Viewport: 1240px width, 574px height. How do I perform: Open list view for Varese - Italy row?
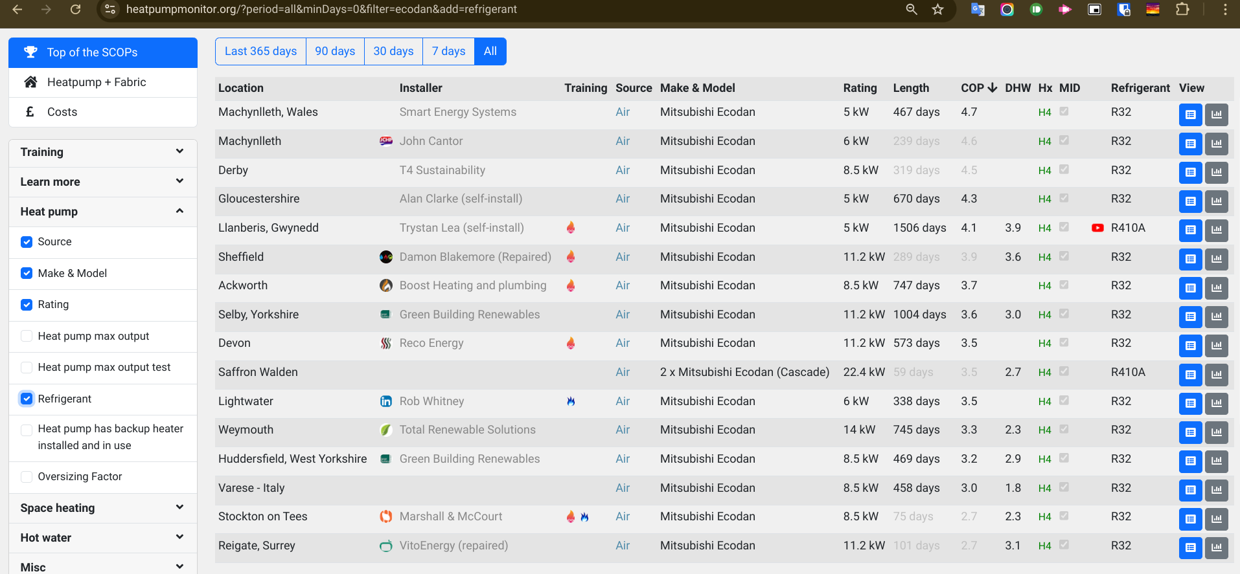click(1190, 491)
